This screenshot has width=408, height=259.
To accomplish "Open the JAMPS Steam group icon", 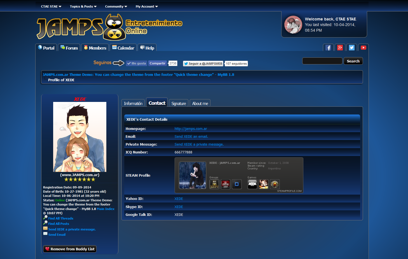I will click(214, 184).
